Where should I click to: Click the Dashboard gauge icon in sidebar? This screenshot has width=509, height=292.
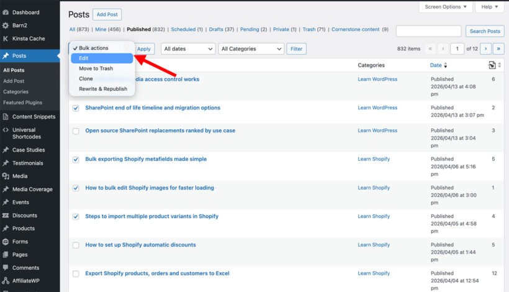point(6,12)
